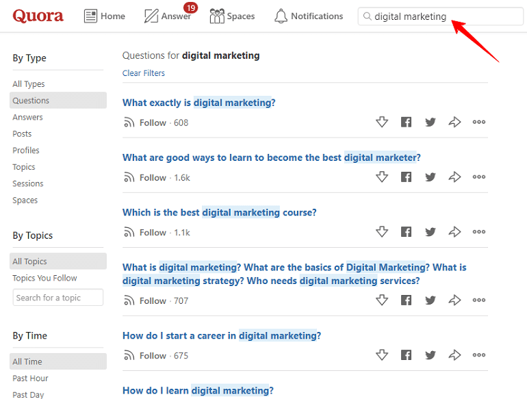Open 'What are the basics of Digital Marketing' question
The height and width of the screenshot is (399, 527).
click(294, 274)
